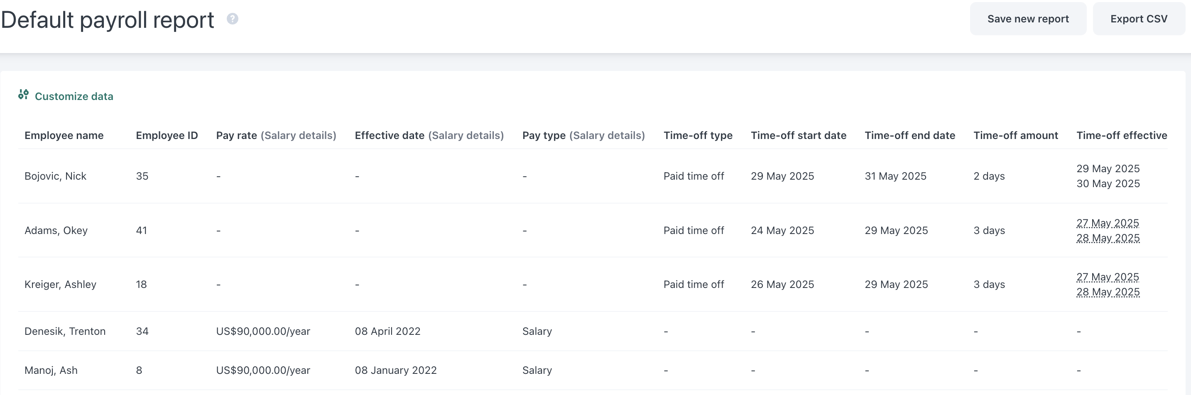1191x395 pixels.
Task: Click employee ID 18
Action: point(141,284)
